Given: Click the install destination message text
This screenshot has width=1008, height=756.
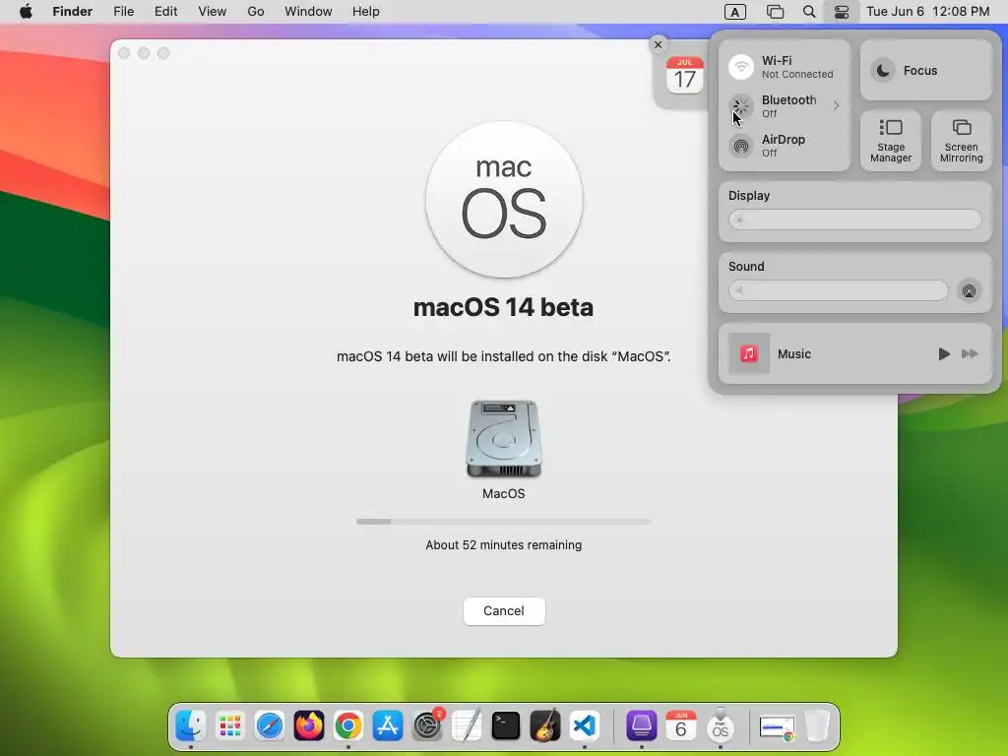Looking at the screenshot, I should (x=503, y=356).
